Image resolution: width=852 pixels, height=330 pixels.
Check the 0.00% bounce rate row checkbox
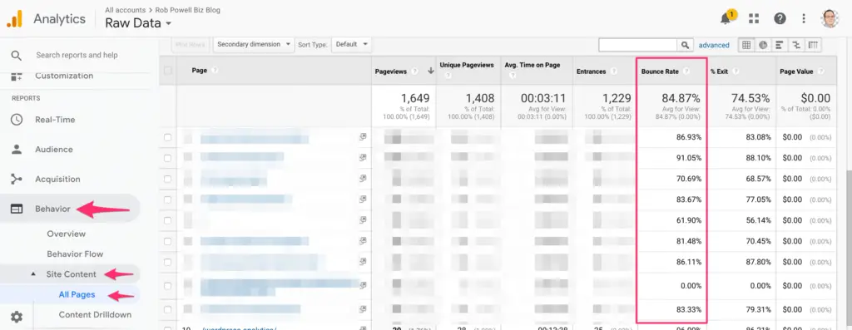168,286
